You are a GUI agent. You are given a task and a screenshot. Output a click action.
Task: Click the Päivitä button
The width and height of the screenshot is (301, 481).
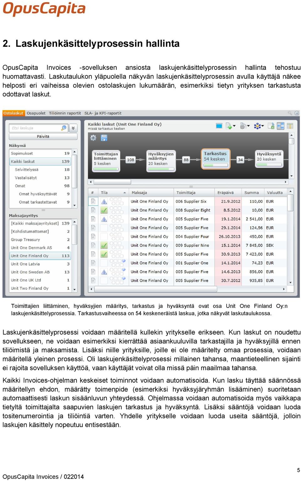click(43, 137)
